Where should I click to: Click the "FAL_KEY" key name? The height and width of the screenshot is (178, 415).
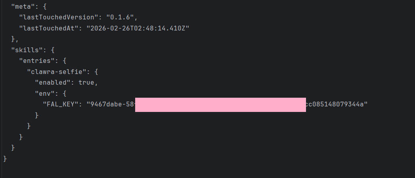pos(59,104)
